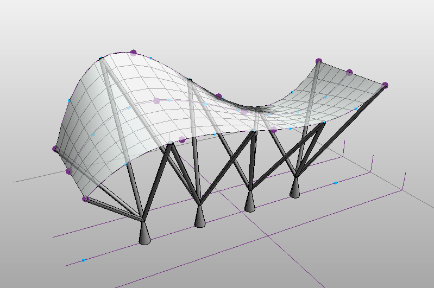
Task: Pick the purple midpoint on the left surface edge
Action: tap(69, 171)
